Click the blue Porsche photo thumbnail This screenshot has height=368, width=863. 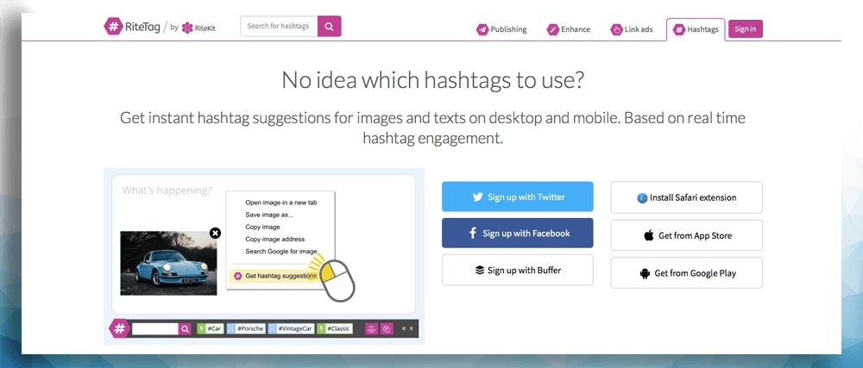[168, 263]
